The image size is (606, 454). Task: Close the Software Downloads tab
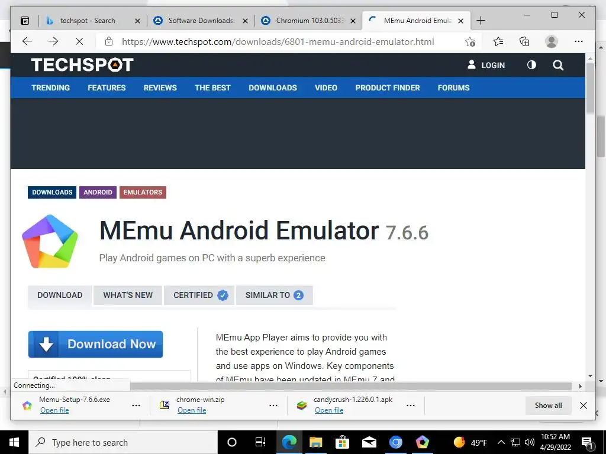[x=245, y=21]
